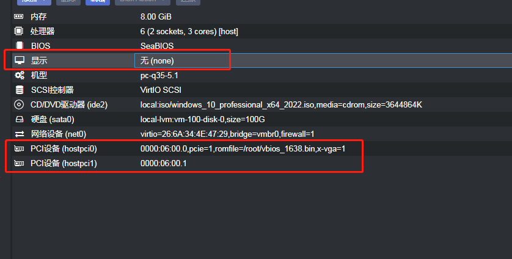Click the SCSI controller database icon
This screenshot has height=259, width=512.
point(20,90)
